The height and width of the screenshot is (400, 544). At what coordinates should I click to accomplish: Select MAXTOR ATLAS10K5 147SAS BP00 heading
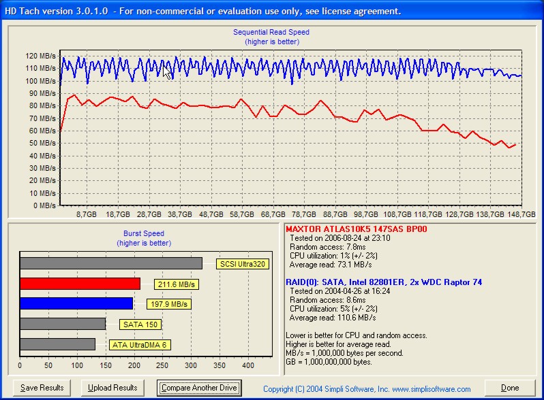tap(357, 229)
